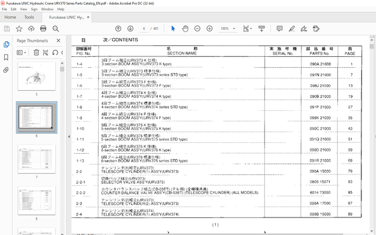Click parts number 090B 15000

pyautogui.click(x=320, y=214)
